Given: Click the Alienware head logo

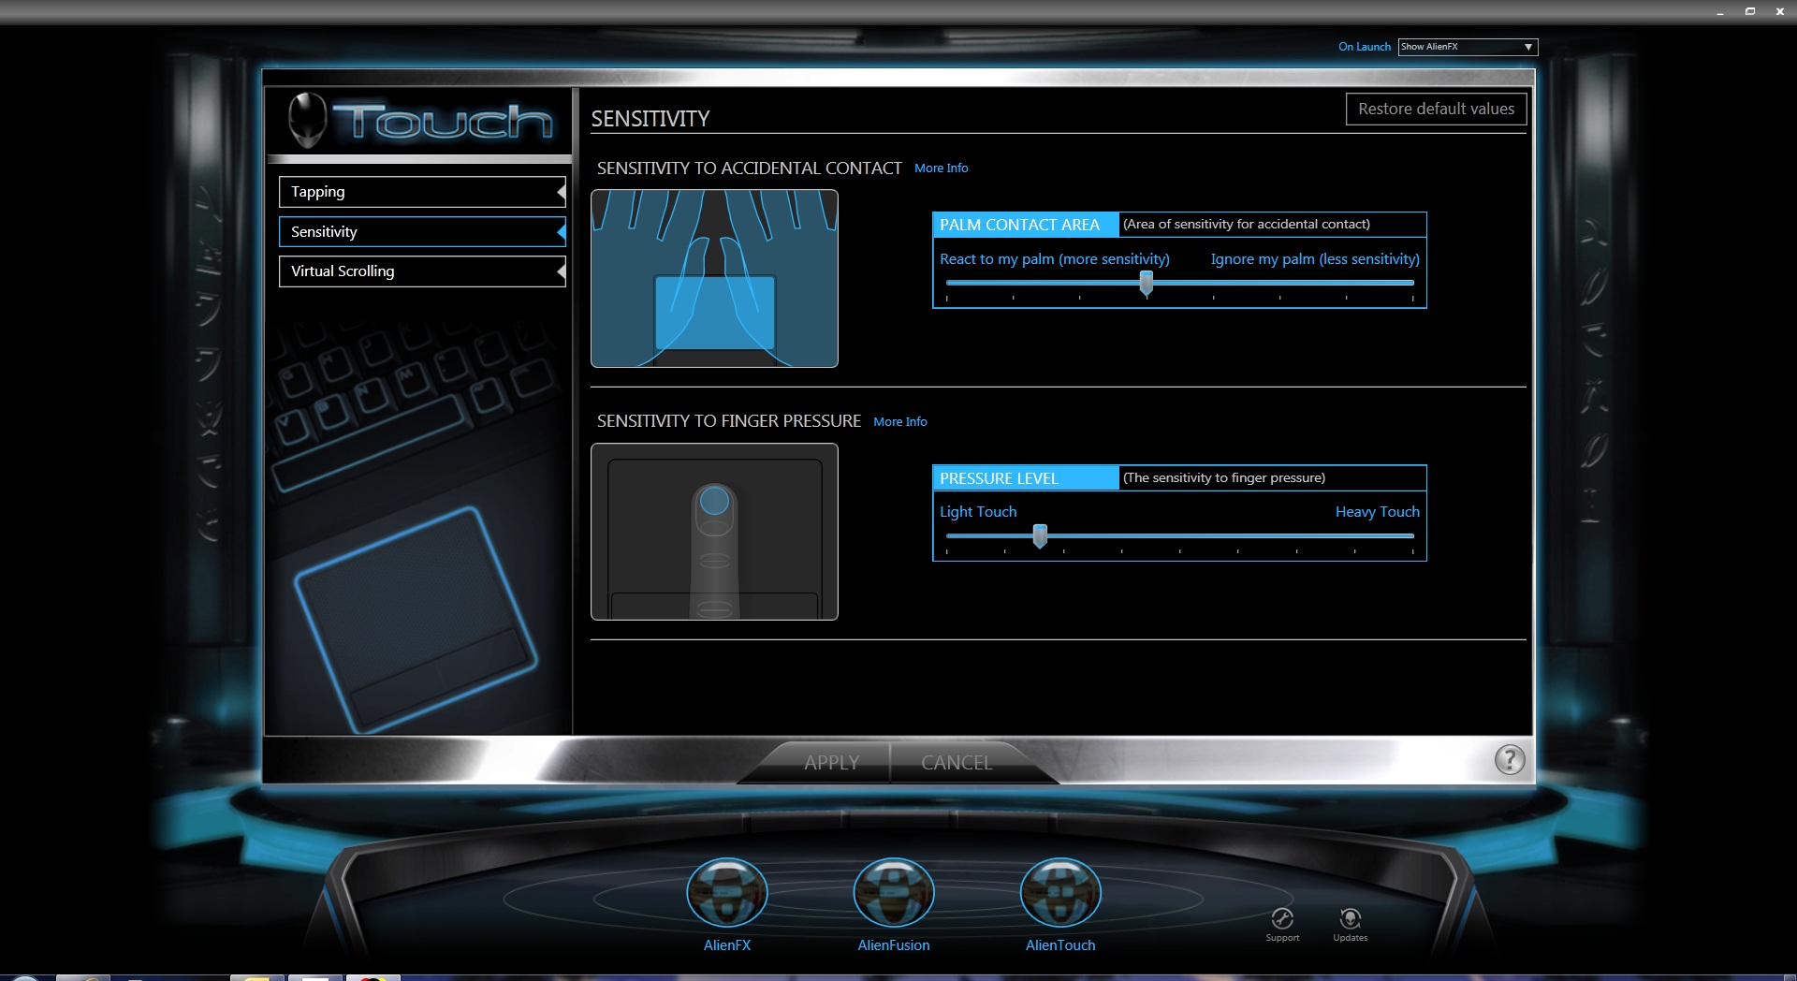Looking at the screenshot, I should pos(307,119).
